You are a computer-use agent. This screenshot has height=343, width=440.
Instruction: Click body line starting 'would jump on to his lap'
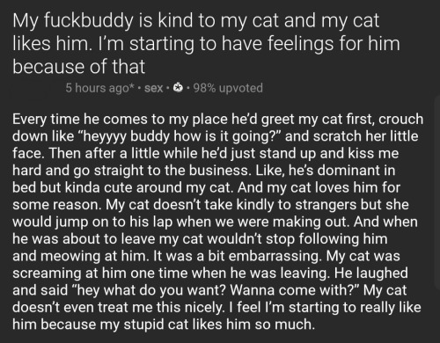tap(215, 222)
